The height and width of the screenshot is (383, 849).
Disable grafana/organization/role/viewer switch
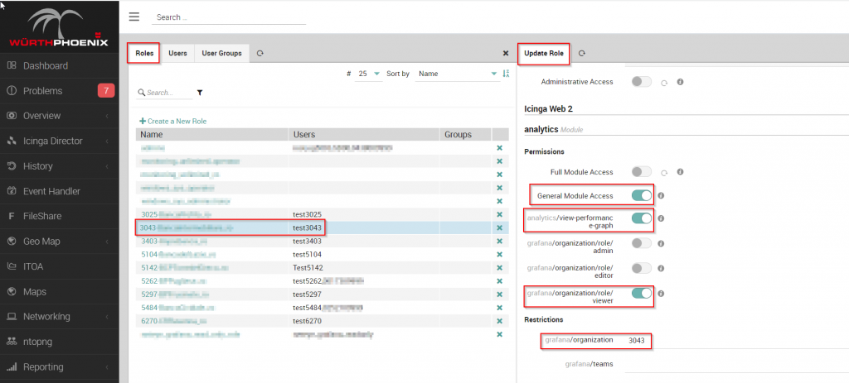[x=642, y=293]
